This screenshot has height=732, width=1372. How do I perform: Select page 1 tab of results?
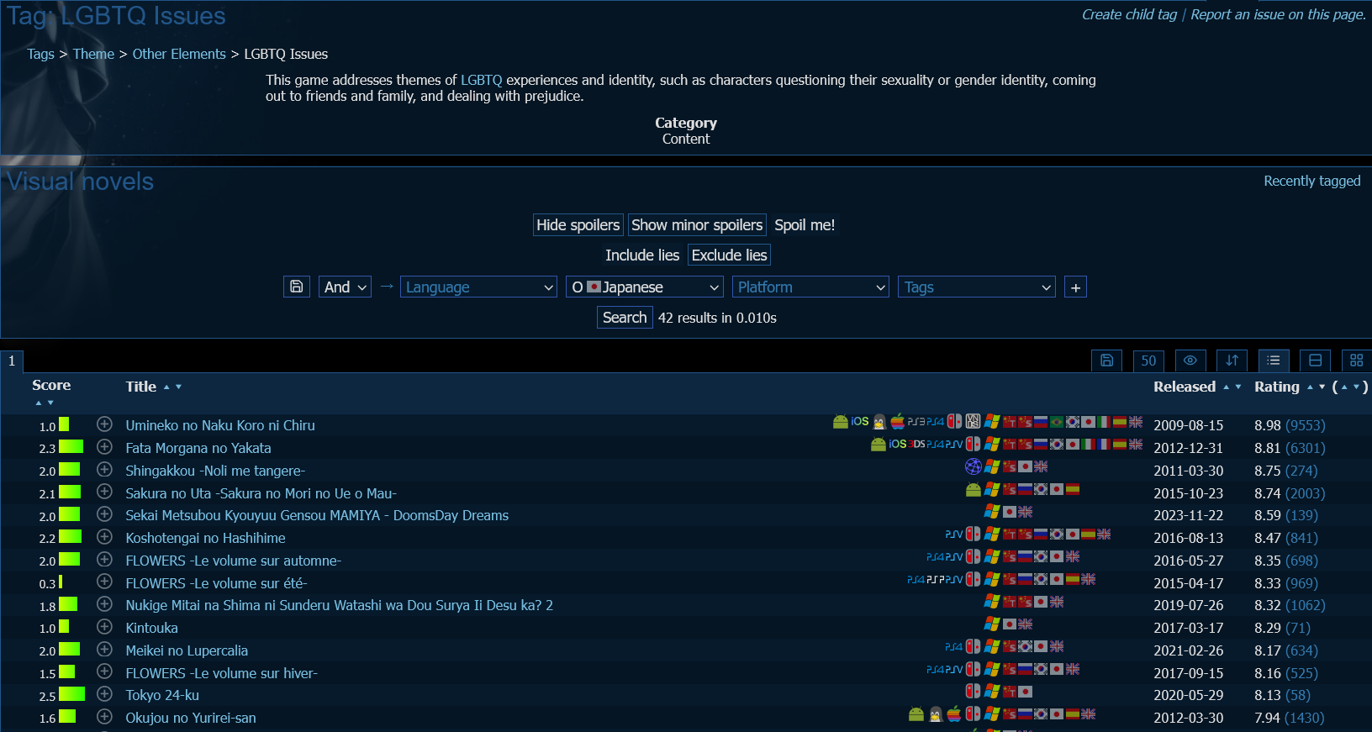tap(12, 361)
